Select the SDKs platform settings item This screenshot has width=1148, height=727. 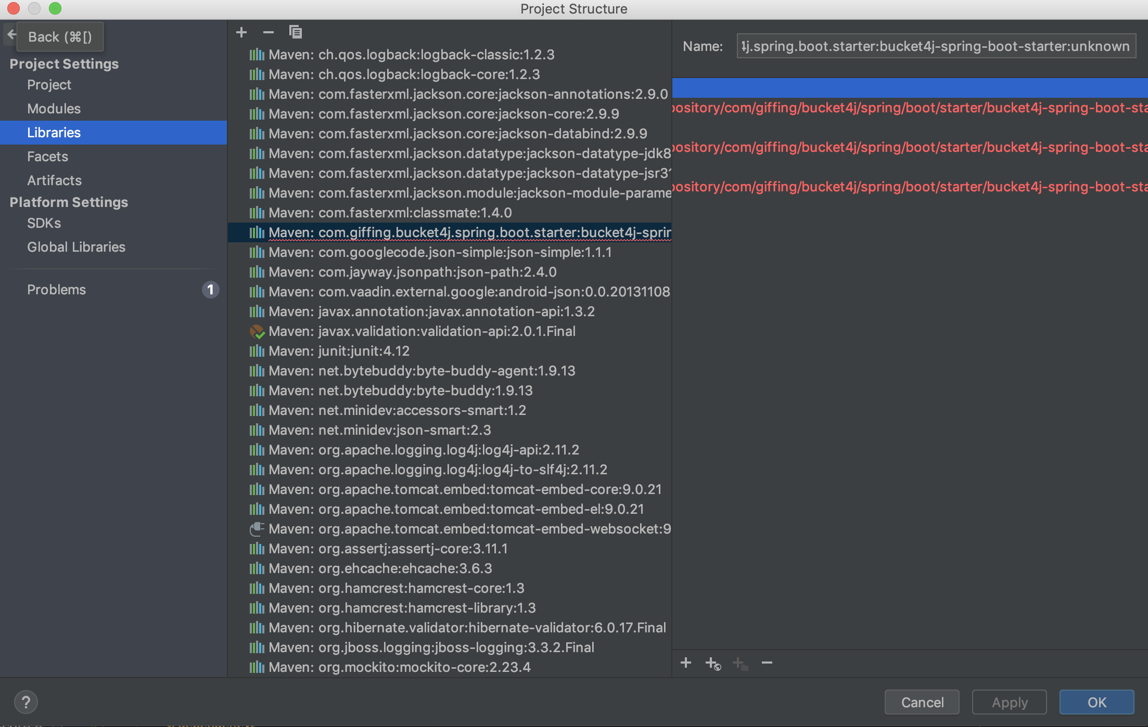(x=44, y=223)
